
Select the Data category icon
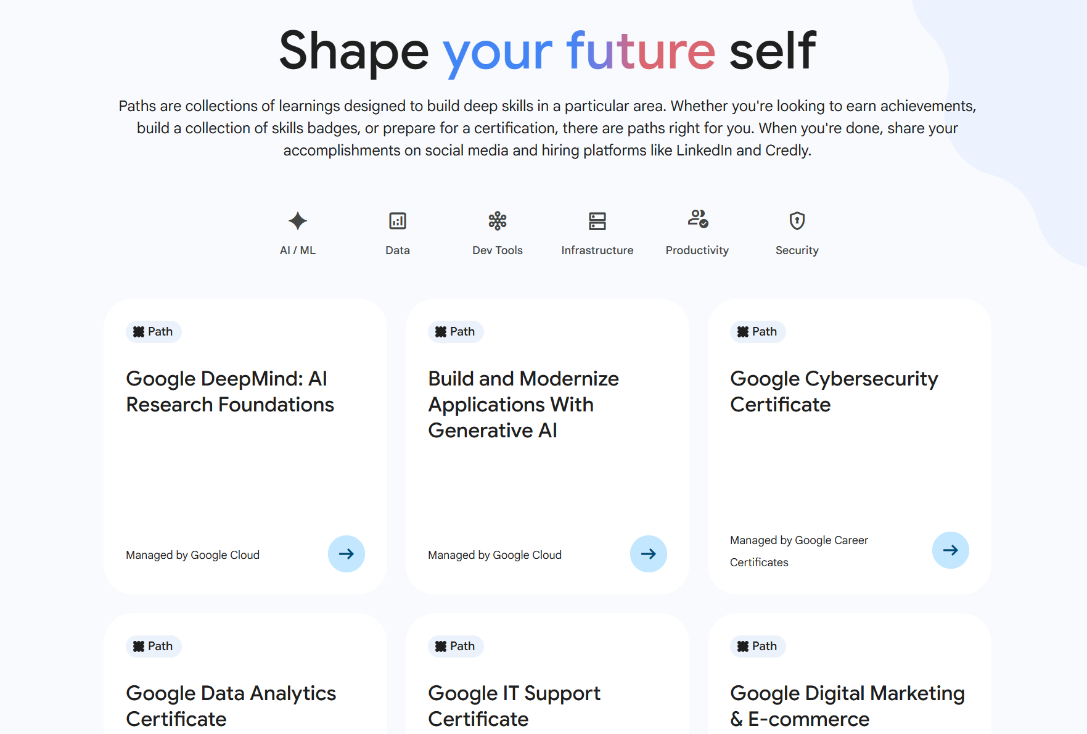397,221
